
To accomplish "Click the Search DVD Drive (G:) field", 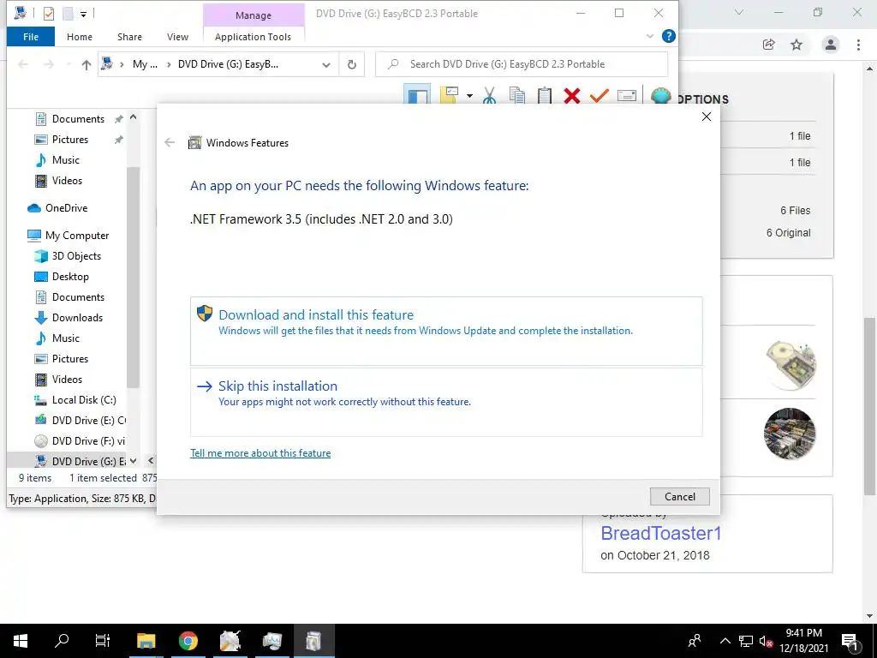I will tap(522, 64).
